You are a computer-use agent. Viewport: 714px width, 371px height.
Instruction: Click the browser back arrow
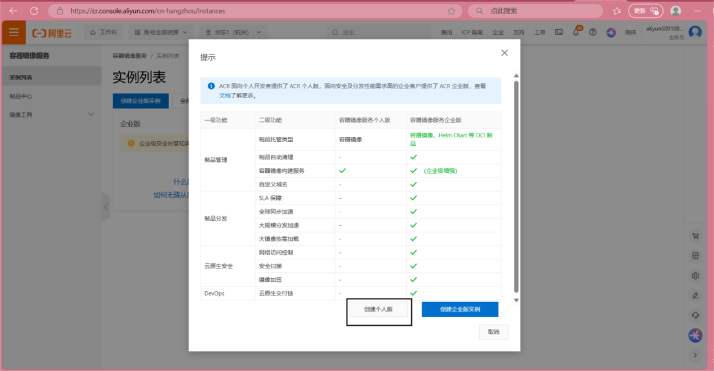(13, 11)
